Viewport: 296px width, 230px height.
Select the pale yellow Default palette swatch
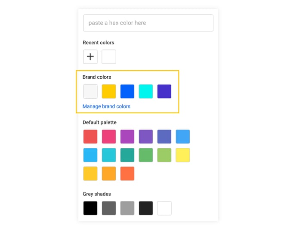pos(183,155)
